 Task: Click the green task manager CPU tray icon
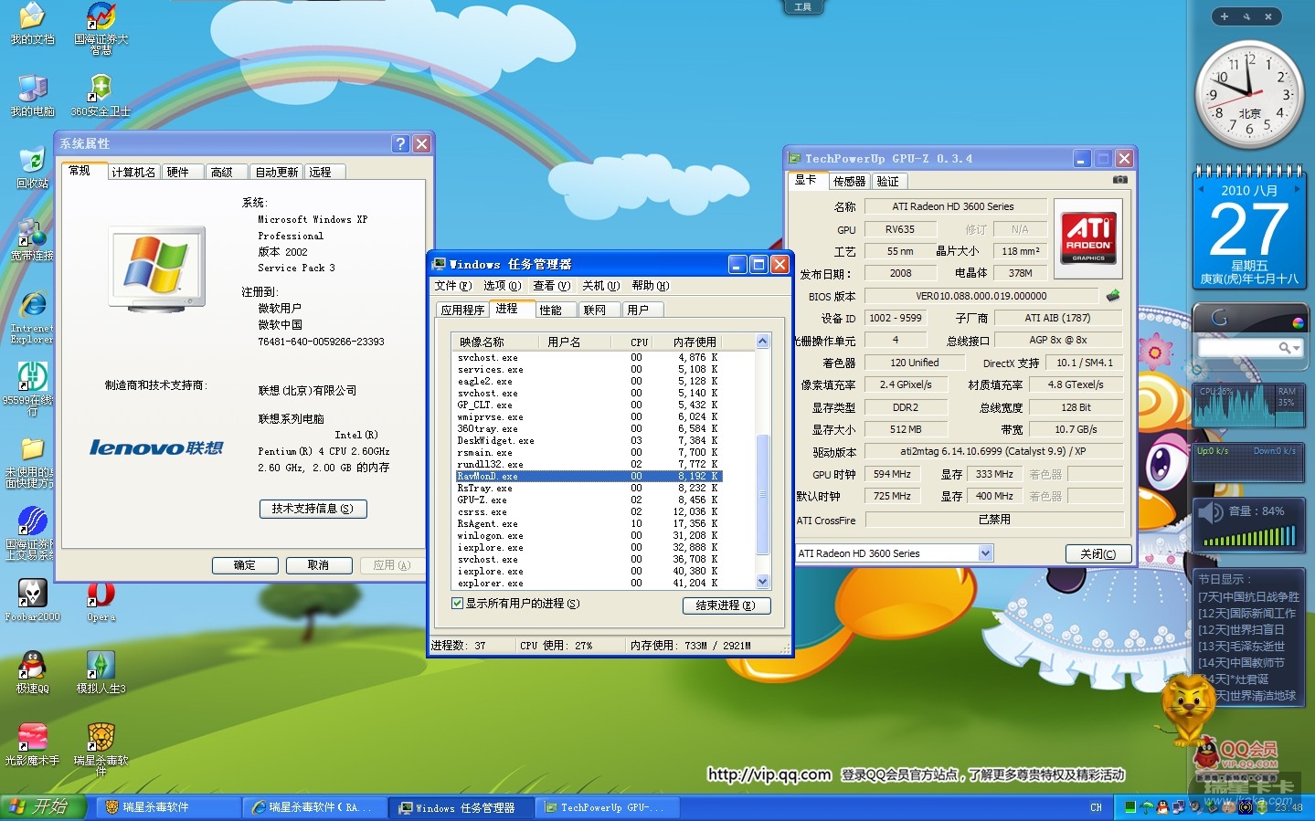pyautogui.click(x=1131, y=807)
